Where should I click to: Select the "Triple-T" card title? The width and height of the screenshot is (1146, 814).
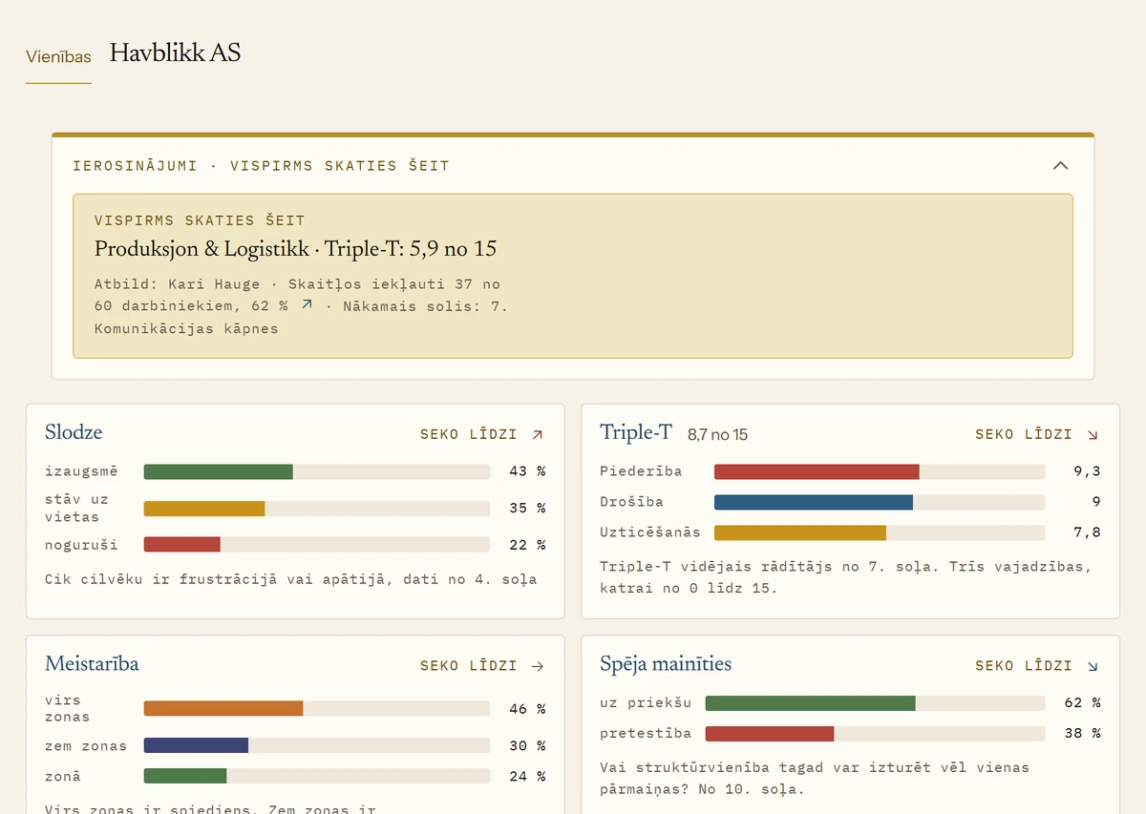636,432
